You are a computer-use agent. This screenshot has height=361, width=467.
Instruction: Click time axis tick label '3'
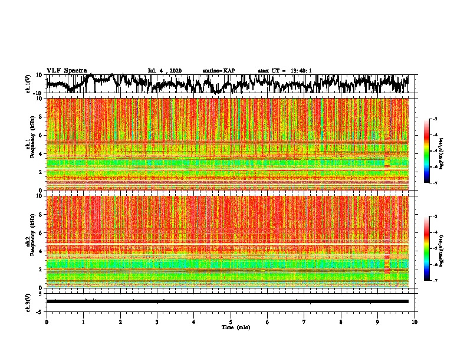coord(157,322)
